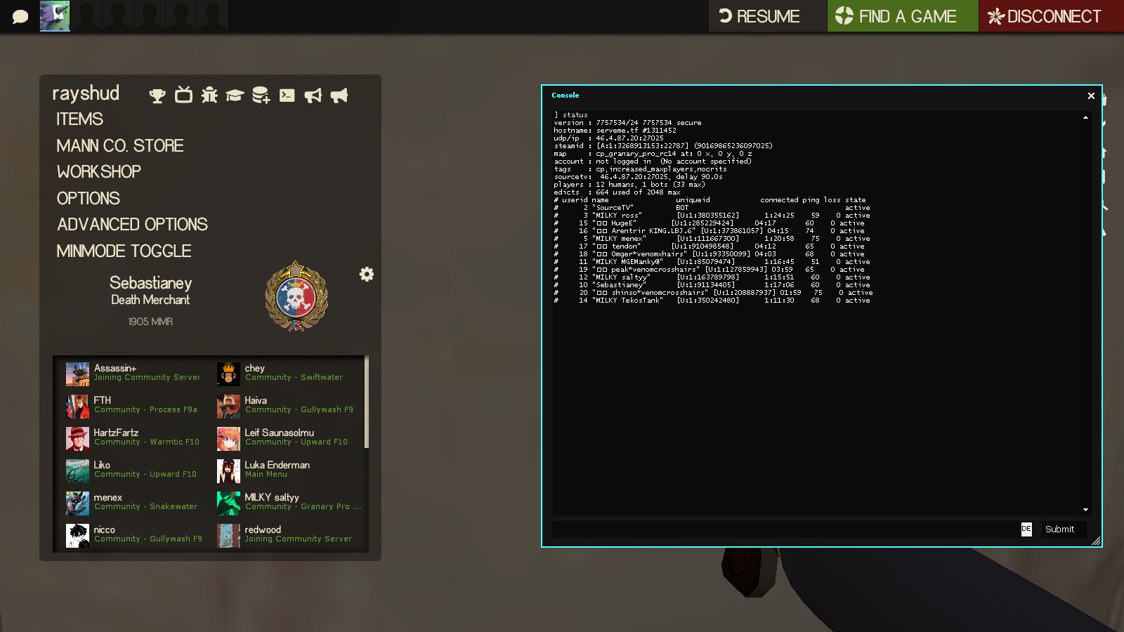Click the rayshud title text
The height and width of the screenshot is (632, 1124).
[x=86, y=93]
